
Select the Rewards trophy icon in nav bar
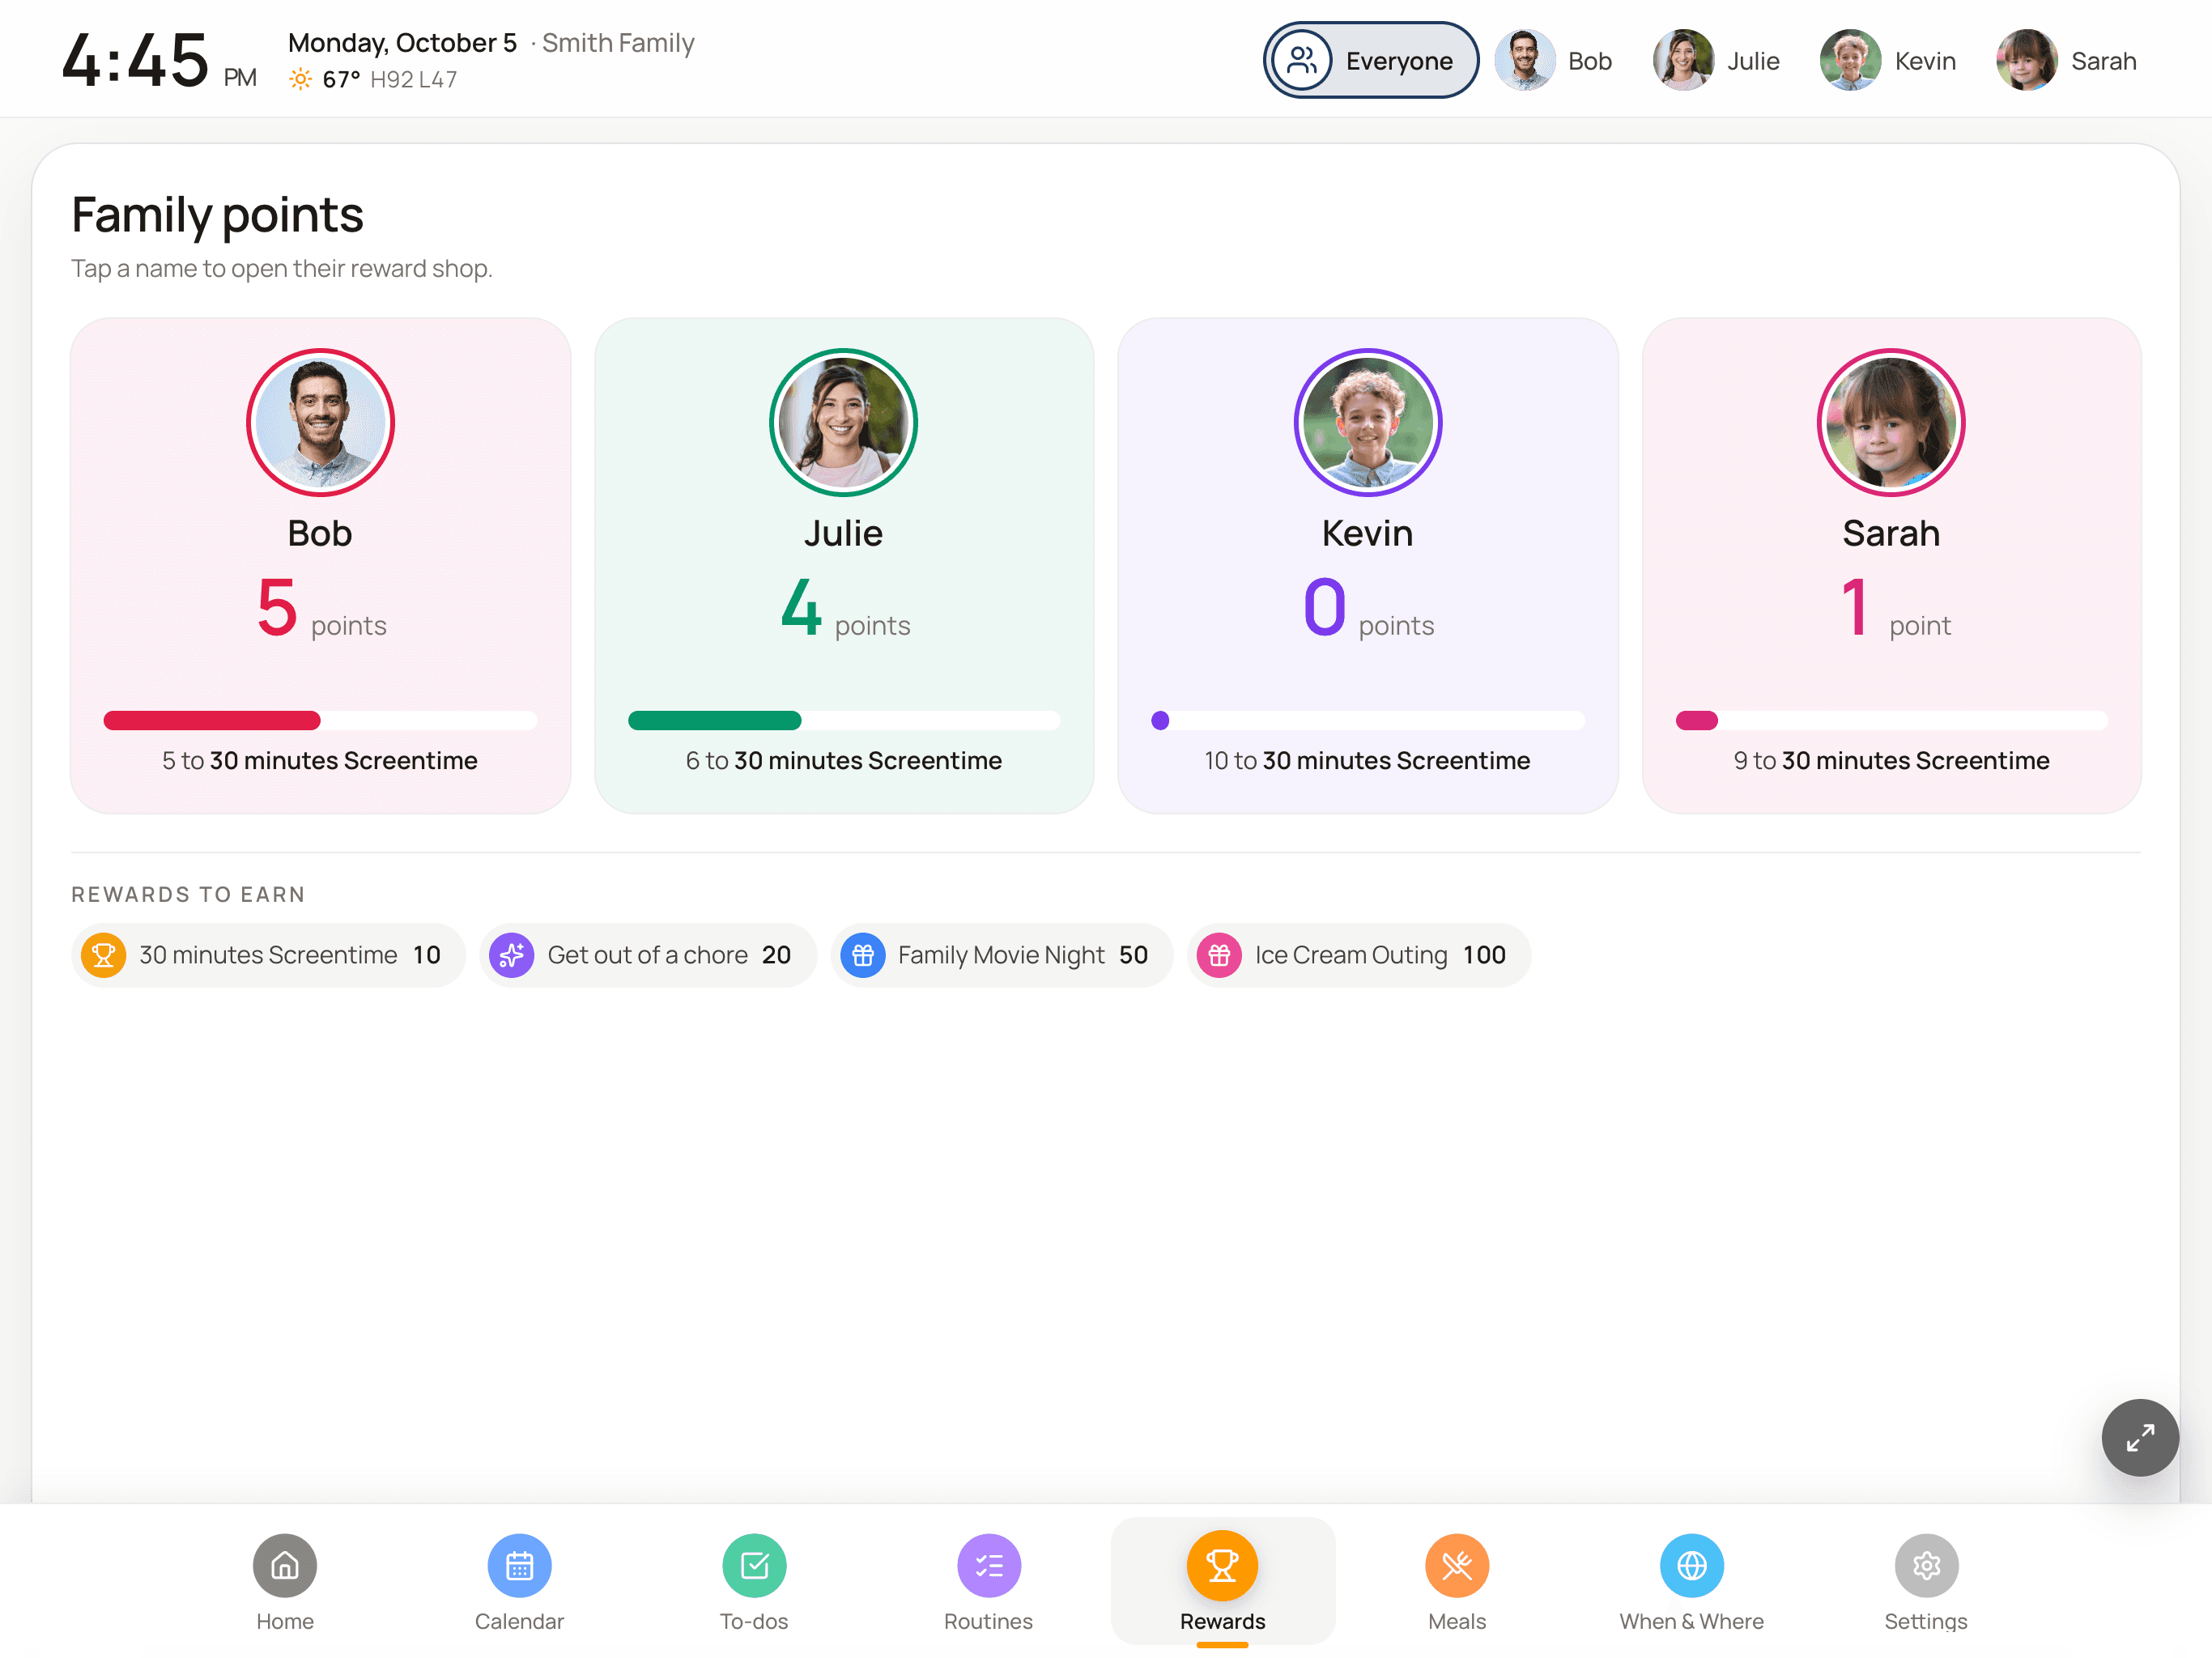[1222, 1565]
